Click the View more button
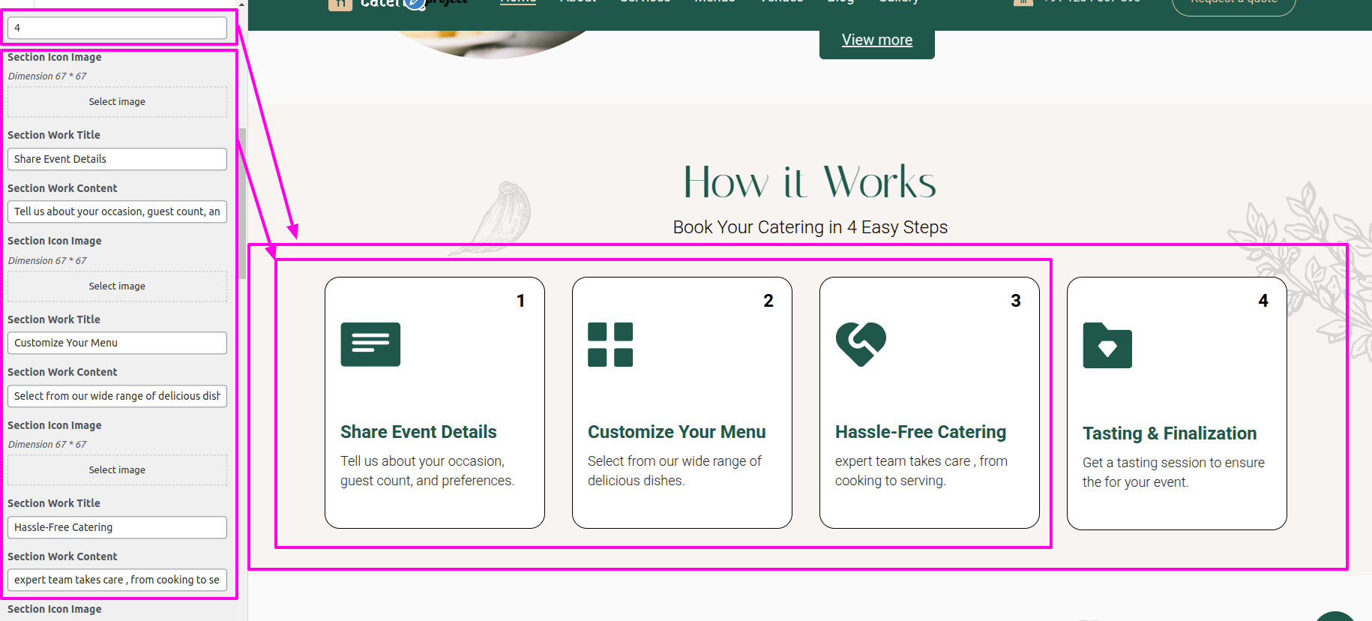This screenshot has height=621, width=1372. (x=877, y=40)
